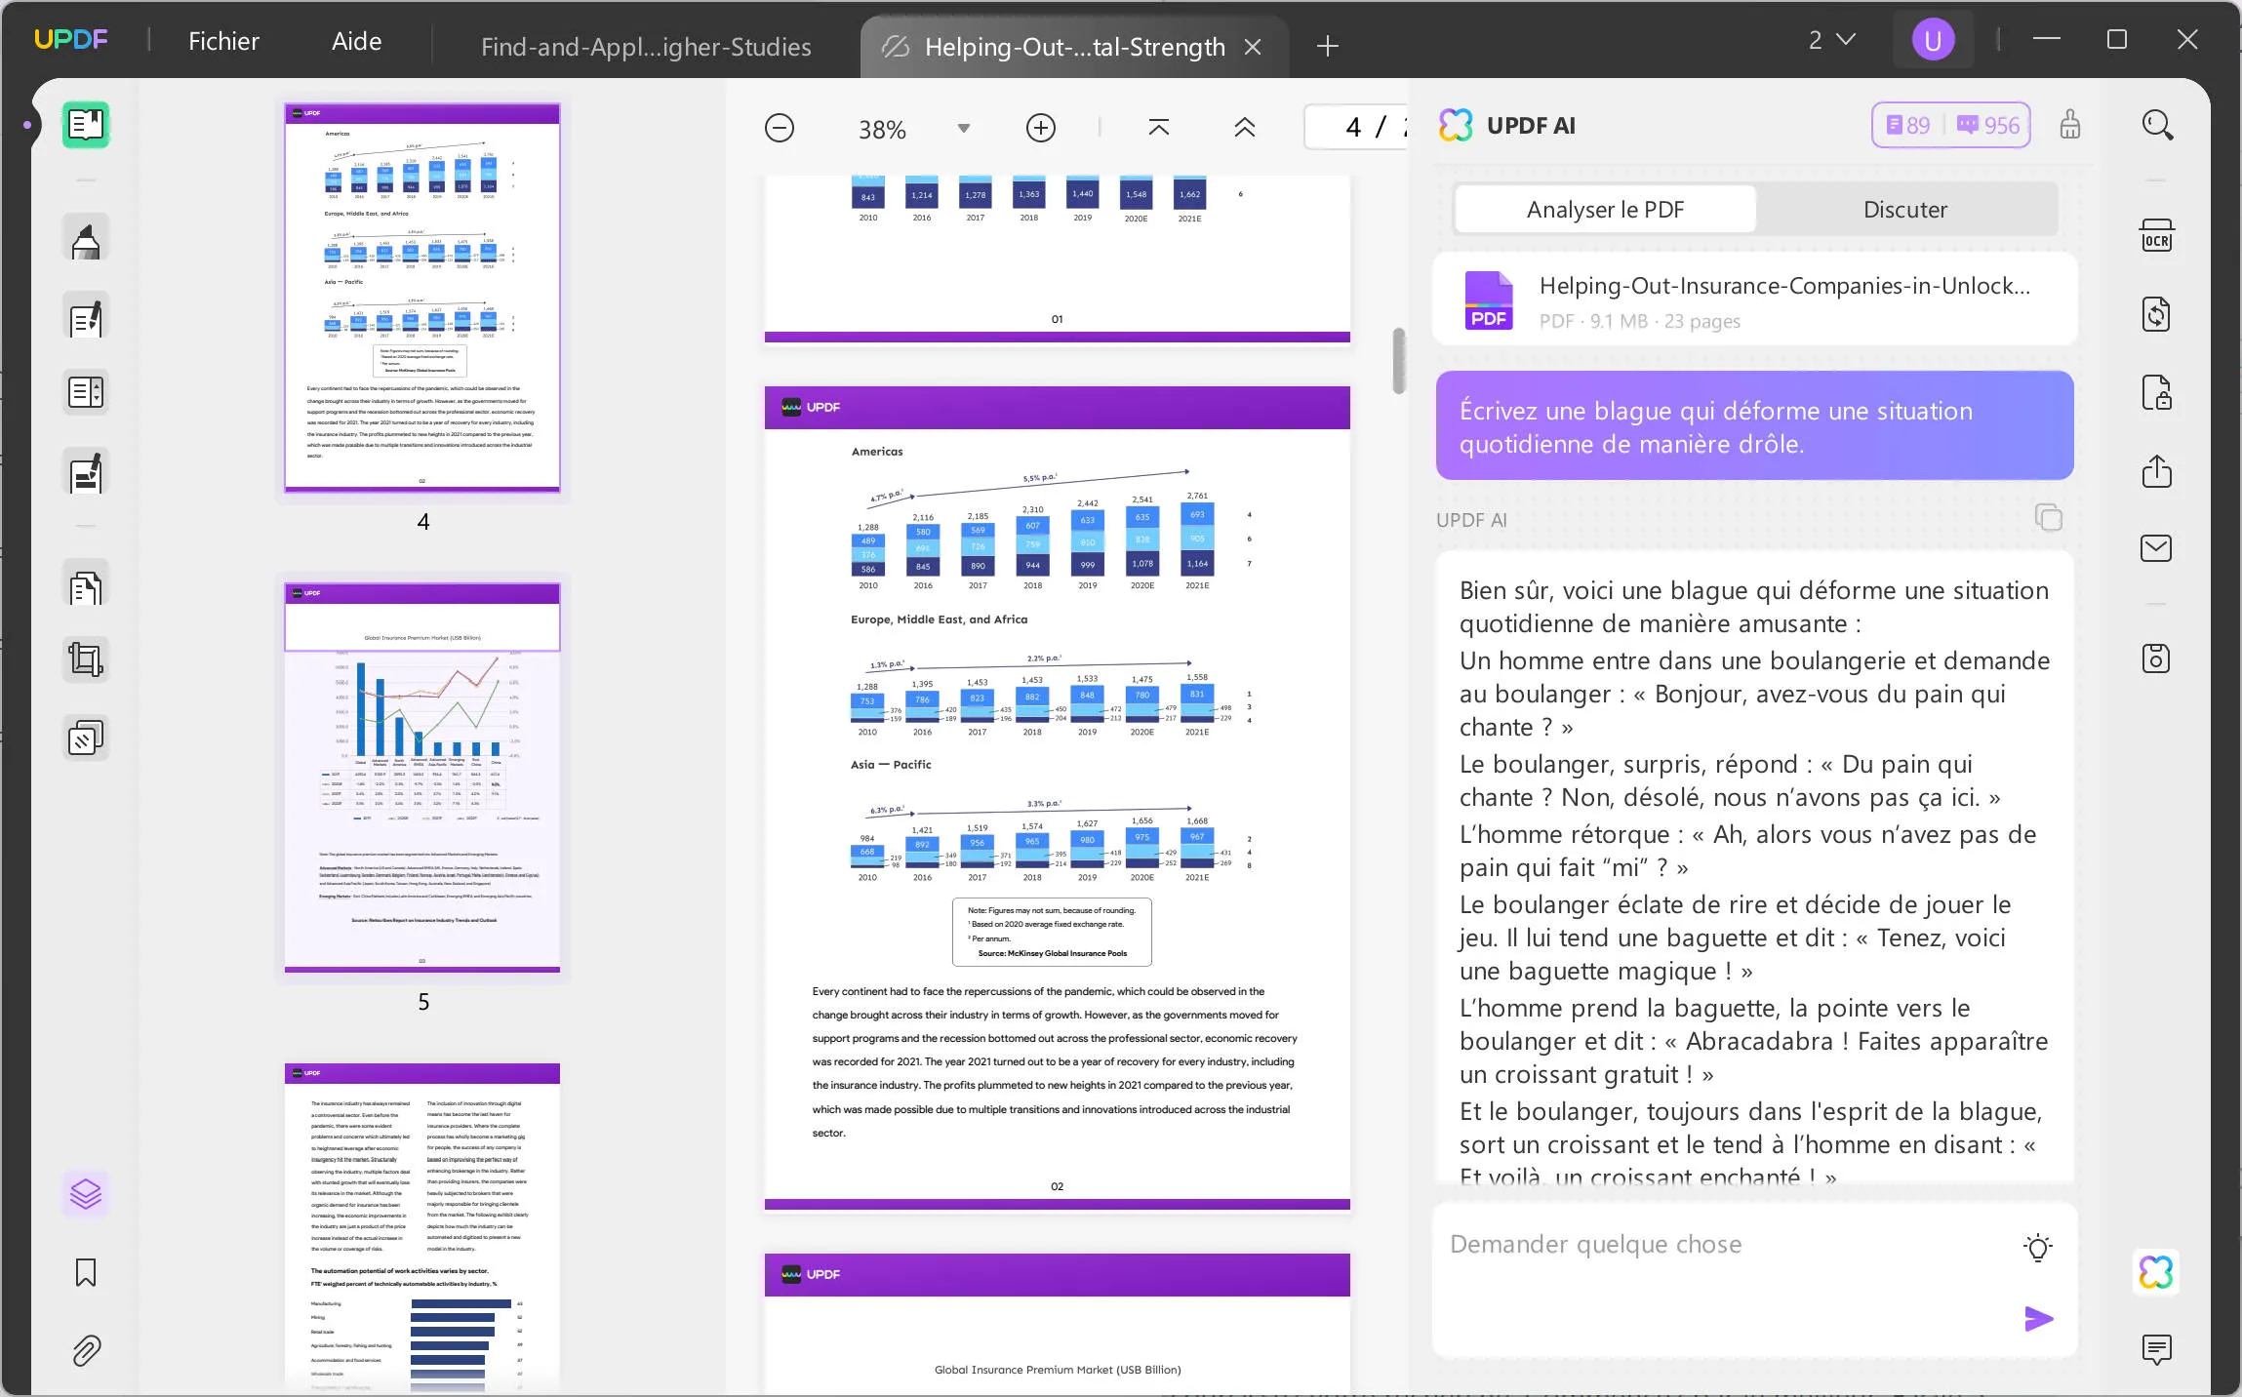Open the bookmarks panel
The image size is (2242, 1397).
pos(86,1273)
